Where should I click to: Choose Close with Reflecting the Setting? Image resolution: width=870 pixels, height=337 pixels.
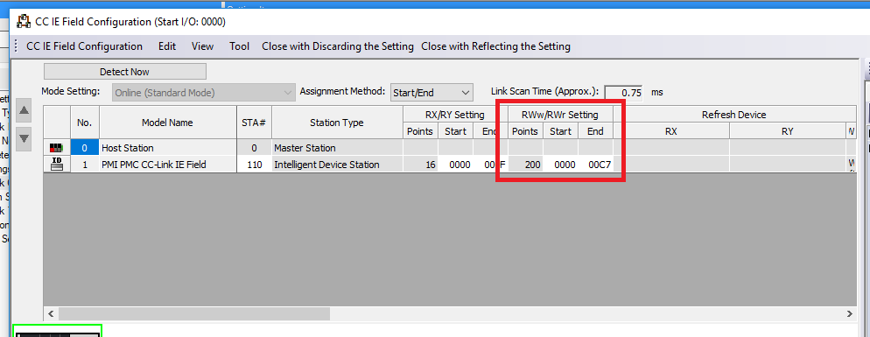[x=495, y=46]
